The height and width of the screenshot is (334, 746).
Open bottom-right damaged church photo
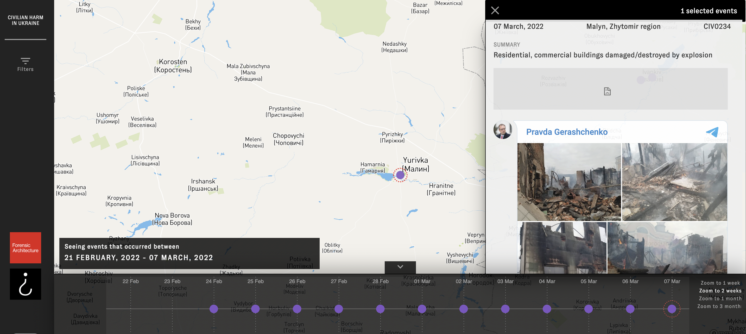point(667,248)
